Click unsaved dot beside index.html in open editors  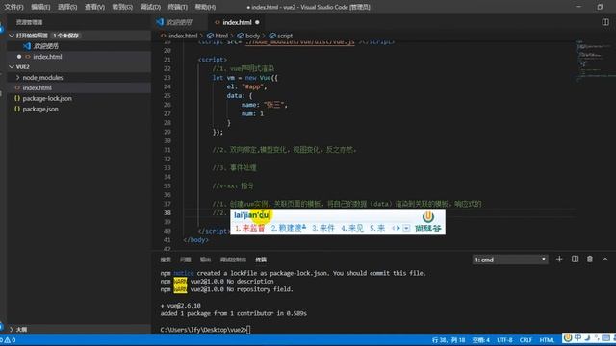tap(19, 57)
